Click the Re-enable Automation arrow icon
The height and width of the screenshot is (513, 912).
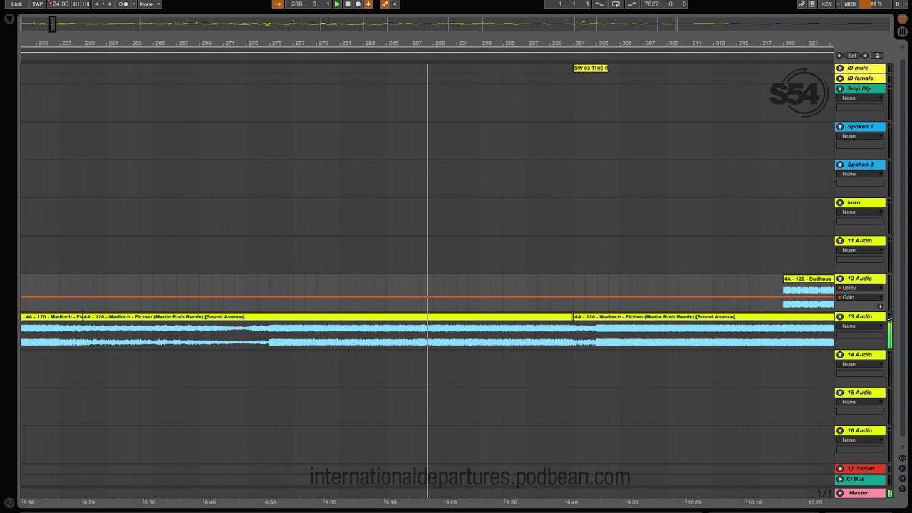395,4
